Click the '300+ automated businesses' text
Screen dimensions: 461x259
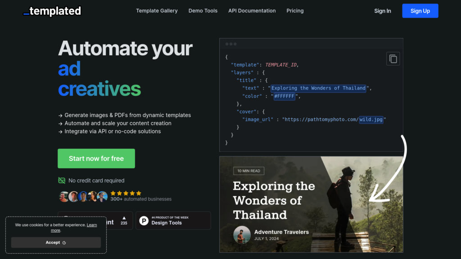click(141, 199)
